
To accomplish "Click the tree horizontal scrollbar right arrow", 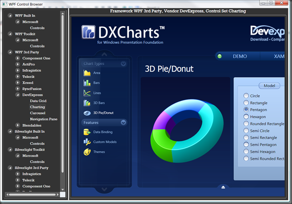I will click(x=58, y=194).
